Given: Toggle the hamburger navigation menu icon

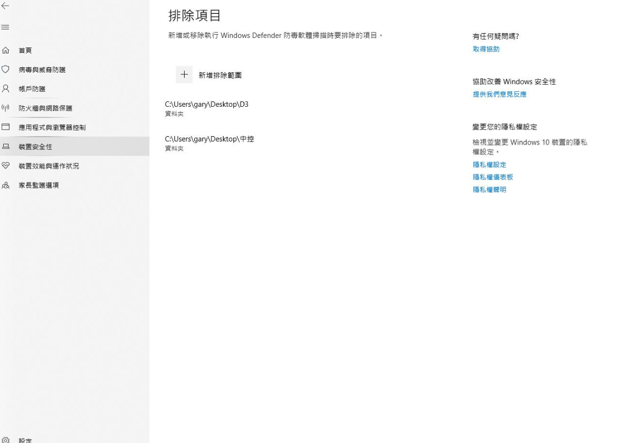Looking at the screenshot, I should [x=6, y=27].
